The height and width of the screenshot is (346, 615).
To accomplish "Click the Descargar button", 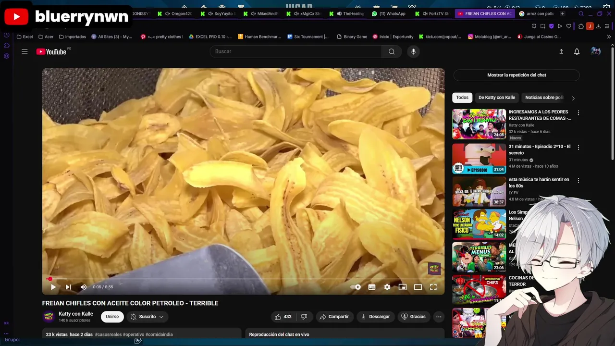I will pos(375,317).
